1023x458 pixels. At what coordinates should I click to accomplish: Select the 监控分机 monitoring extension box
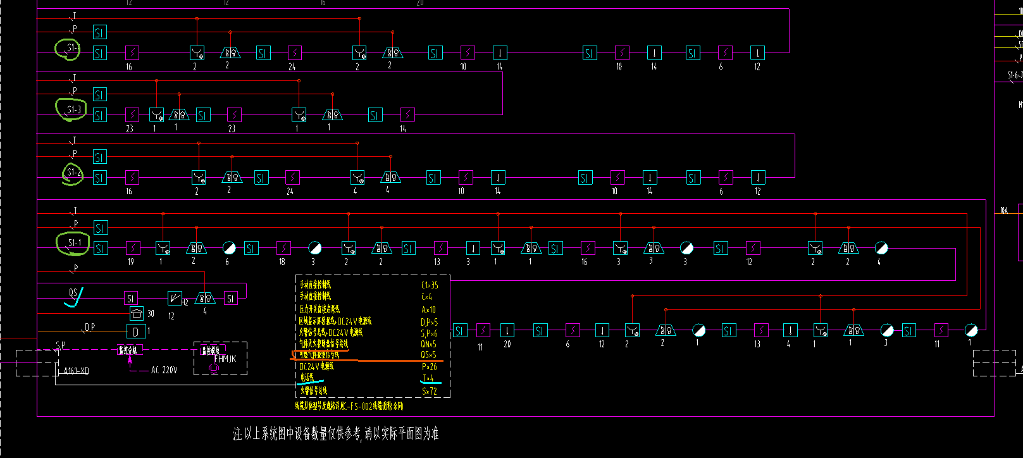coord(131,350)
